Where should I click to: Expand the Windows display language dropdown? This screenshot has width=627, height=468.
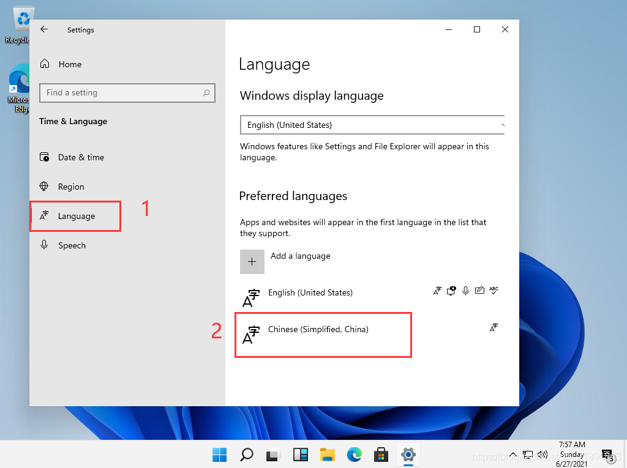(372, 125)
